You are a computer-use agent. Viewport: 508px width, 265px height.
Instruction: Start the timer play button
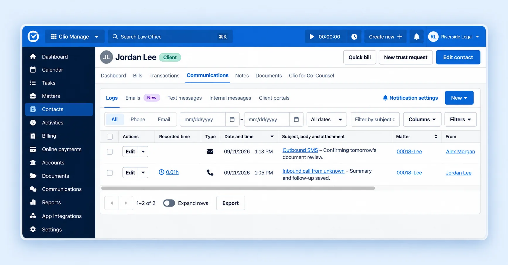point(312,37)
